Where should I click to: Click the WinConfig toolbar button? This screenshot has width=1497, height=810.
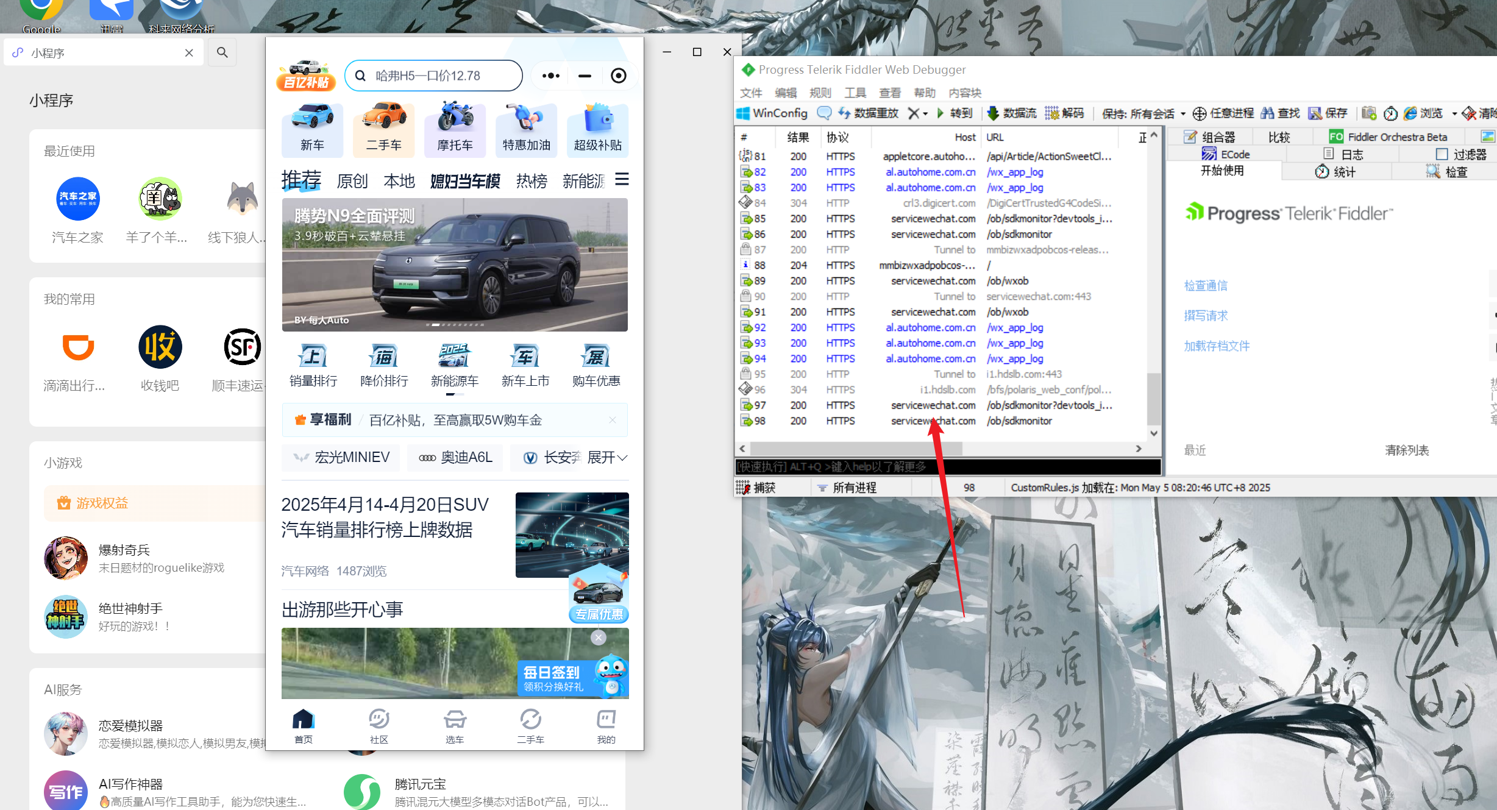772,113
